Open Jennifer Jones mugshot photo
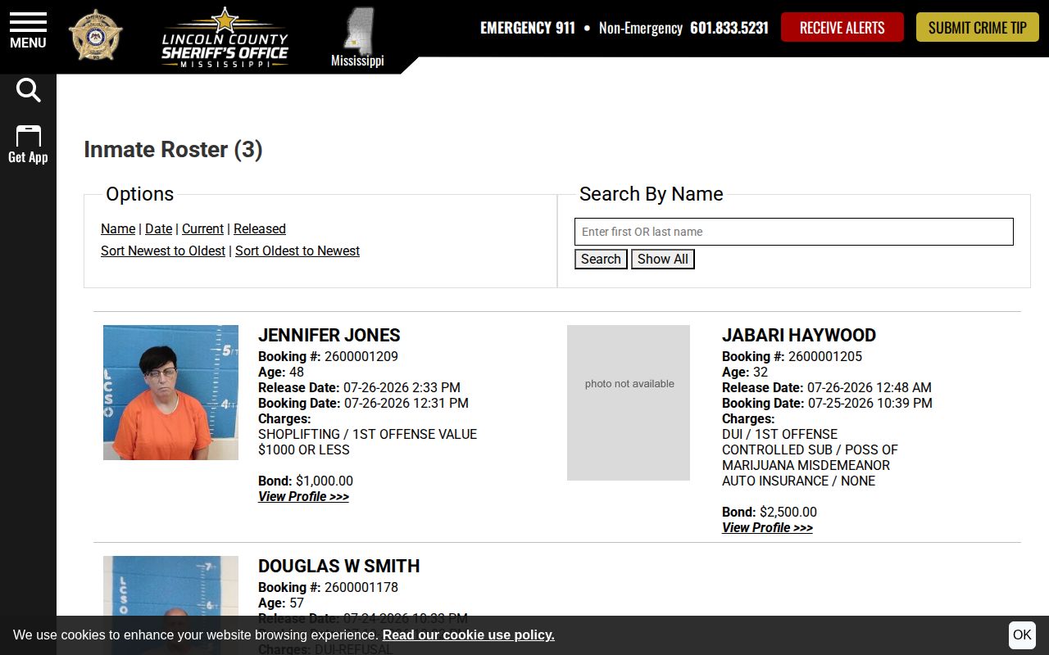 pyautogui.click(x=170, y=392)
